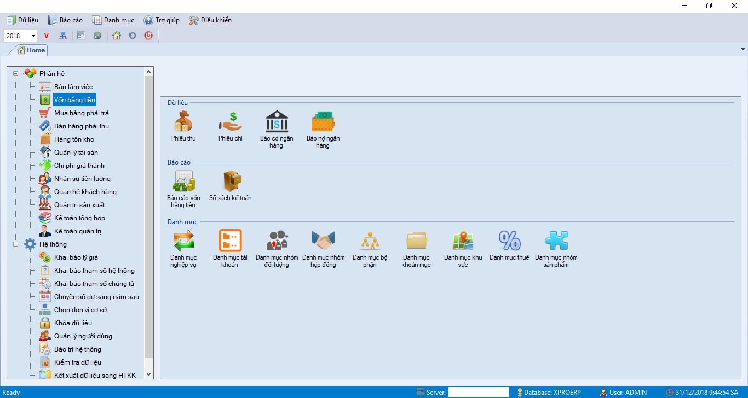Open Báo có ngân hàng
748x398 pixels.
[x=277, y=130]
